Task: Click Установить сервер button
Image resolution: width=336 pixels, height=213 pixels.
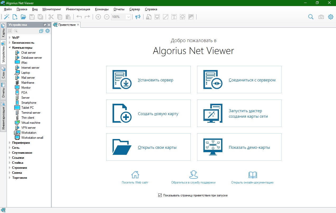Action: pyautogui.click(x=148, y=80)
